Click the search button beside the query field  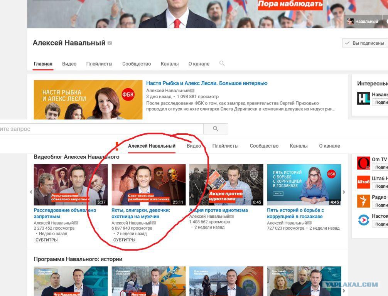[216, 129]
